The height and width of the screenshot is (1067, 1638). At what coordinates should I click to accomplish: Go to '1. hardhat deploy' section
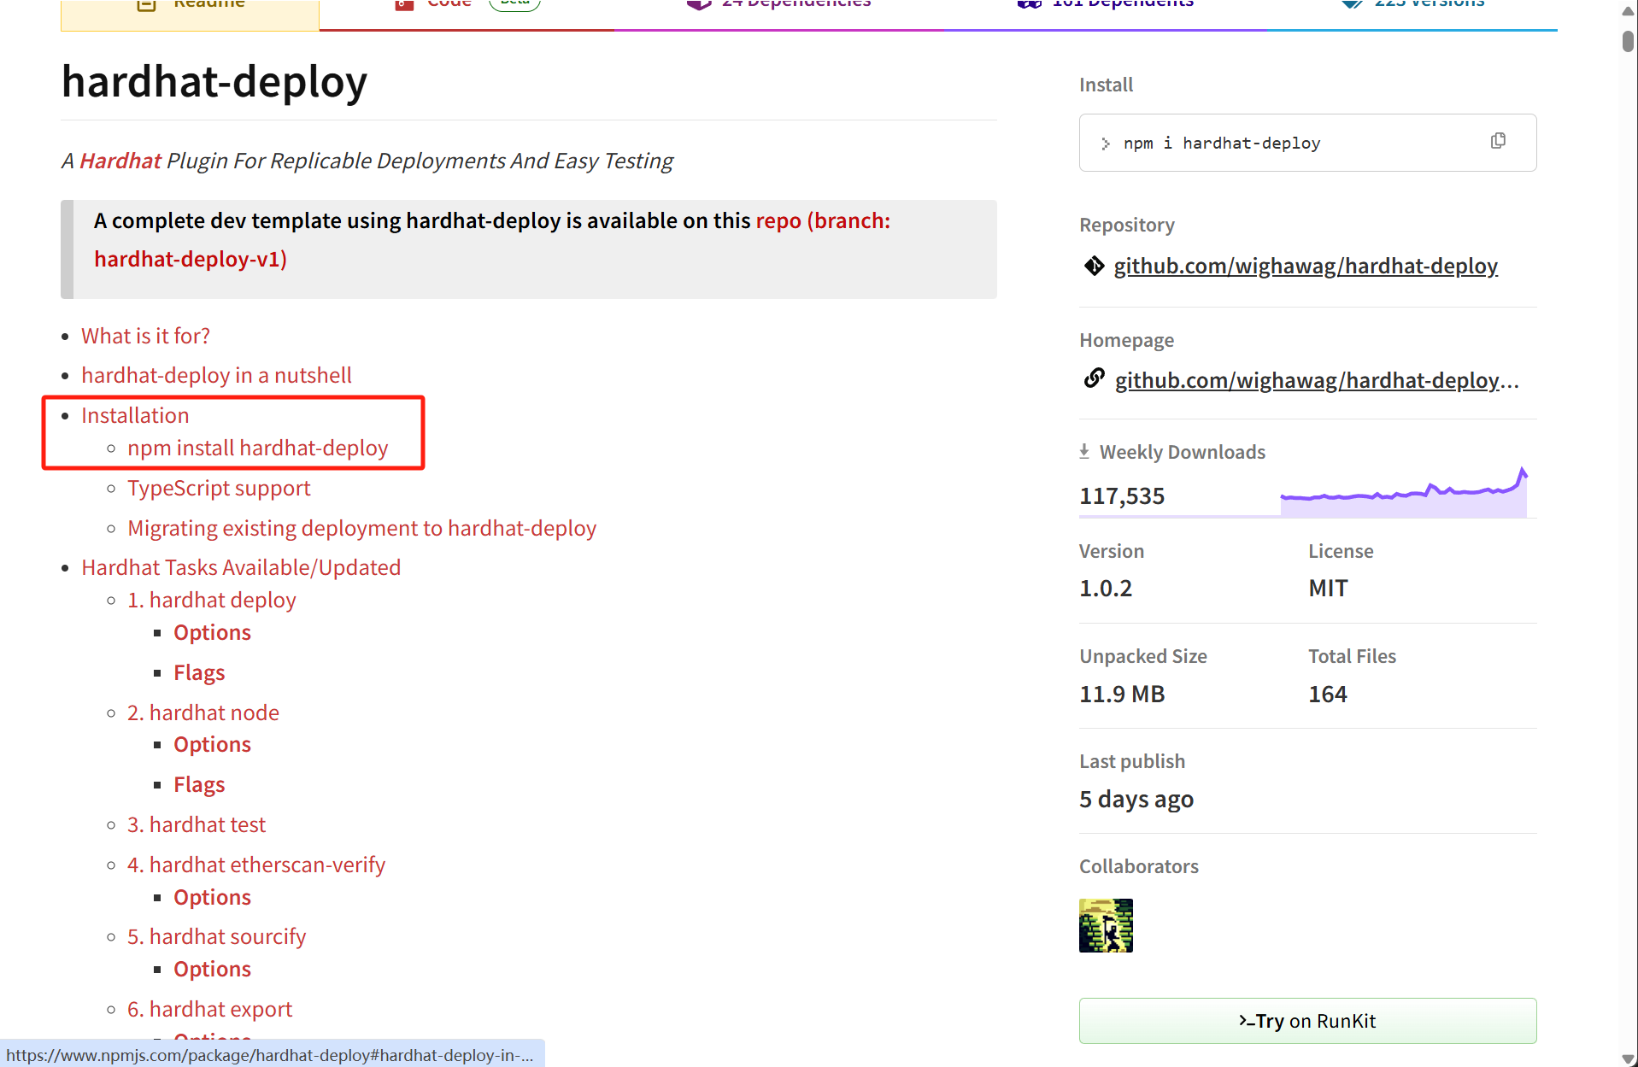(211, 600)
